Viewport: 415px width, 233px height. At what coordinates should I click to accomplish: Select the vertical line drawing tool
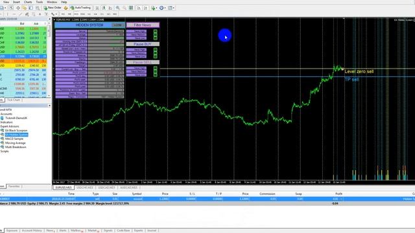7,14
